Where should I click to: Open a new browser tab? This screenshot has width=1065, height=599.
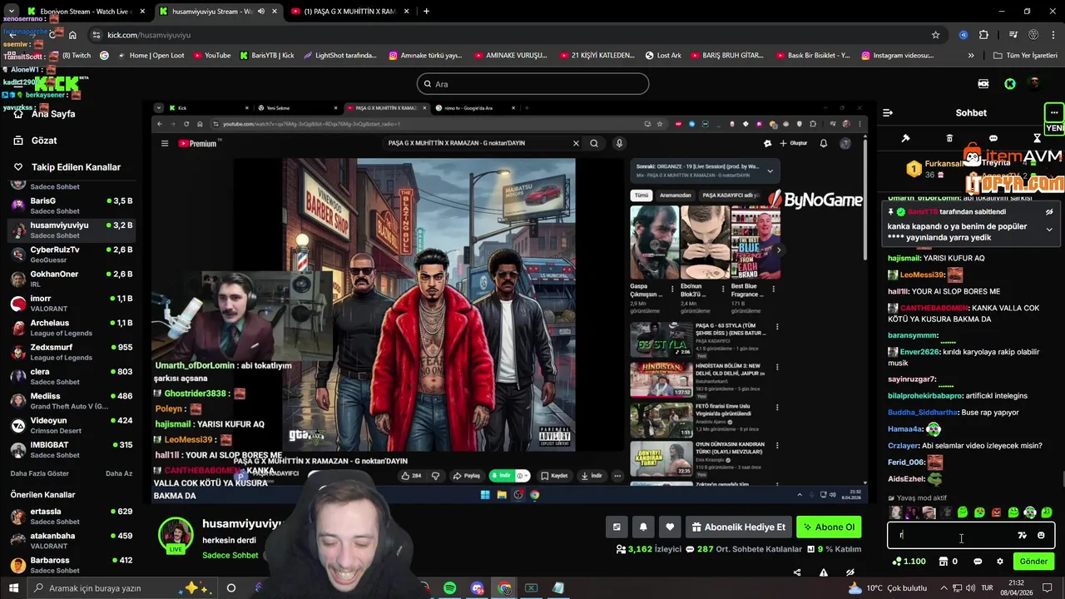426,12
